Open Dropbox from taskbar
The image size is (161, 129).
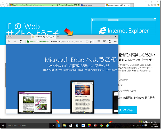83,125
